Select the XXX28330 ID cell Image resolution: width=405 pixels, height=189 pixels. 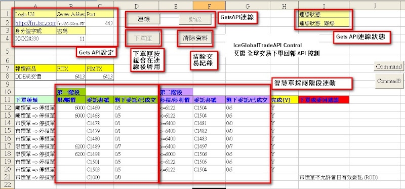(x=35, y=39)
